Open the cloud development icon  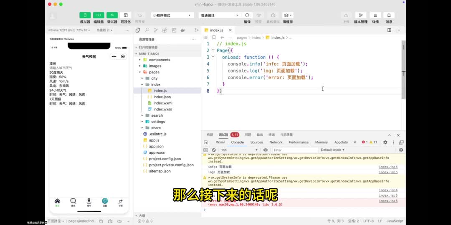(x=139, y=15)
